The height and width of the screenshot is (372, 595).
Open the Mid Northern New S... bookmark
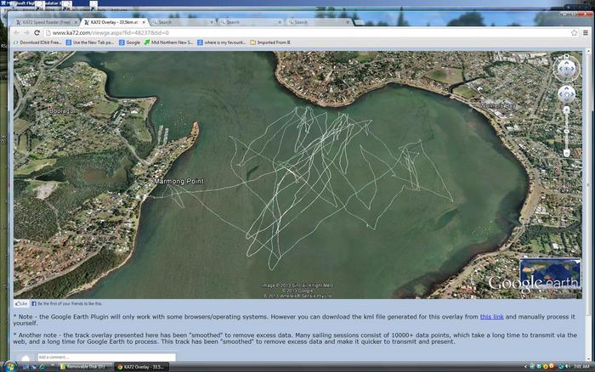pyautogui.click(x=170, y=42)
